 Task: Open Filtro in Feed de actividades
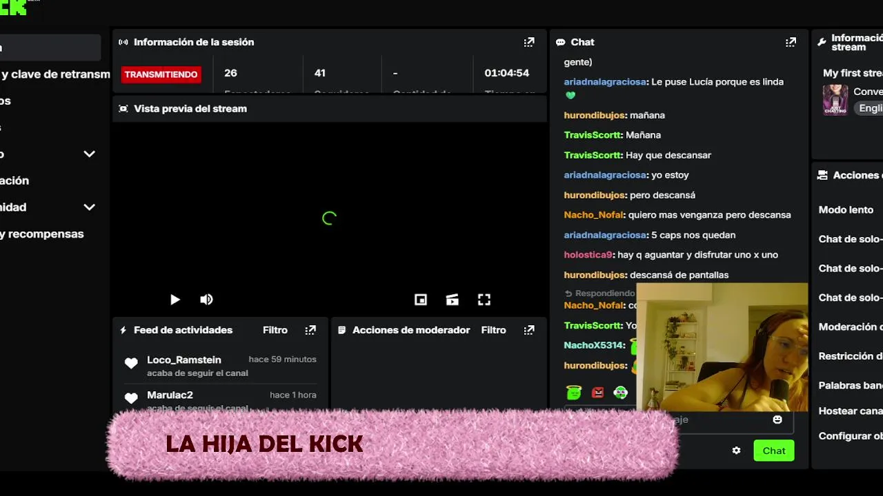pos(275,330)
